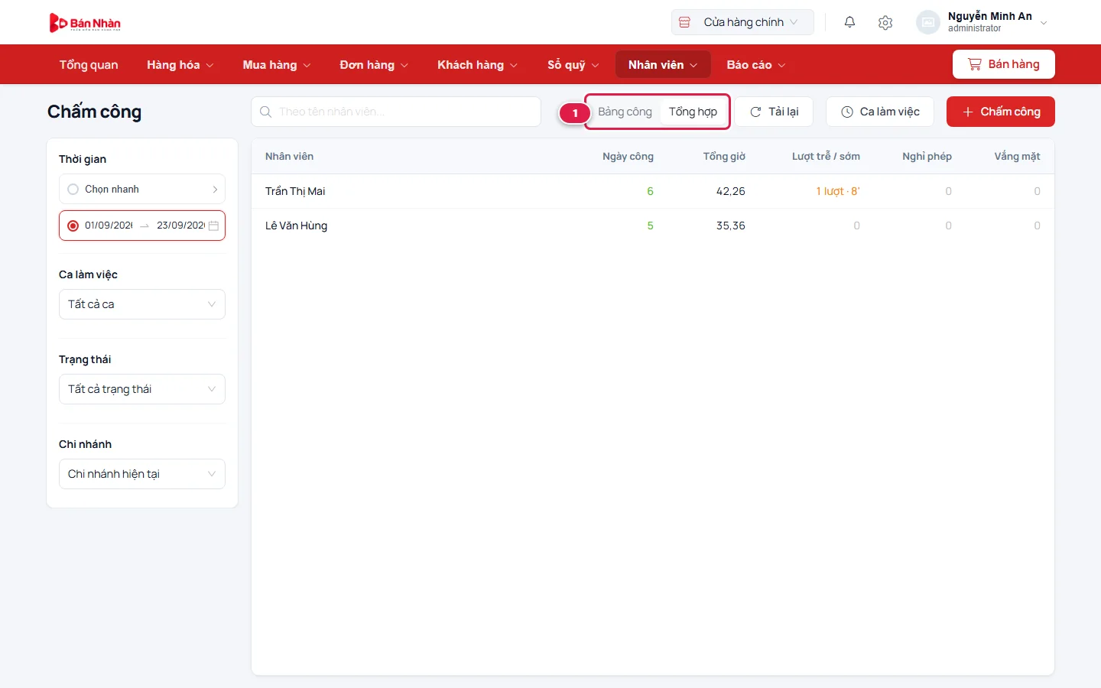This screenshot has width=1101, height=688.
Task: Open the Hàng hóa menu
Action: pyautogui.click(x=180, y=65)
